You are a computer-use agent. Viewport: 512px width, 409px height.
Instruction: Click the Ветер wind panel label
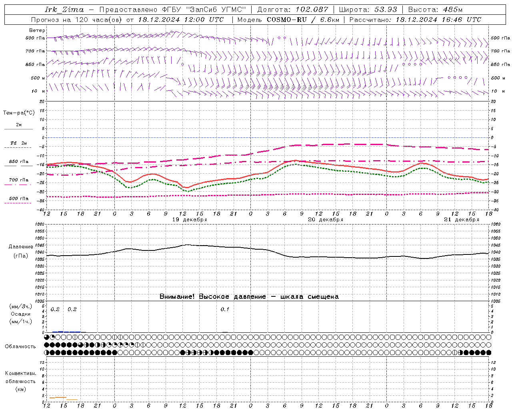37,30
